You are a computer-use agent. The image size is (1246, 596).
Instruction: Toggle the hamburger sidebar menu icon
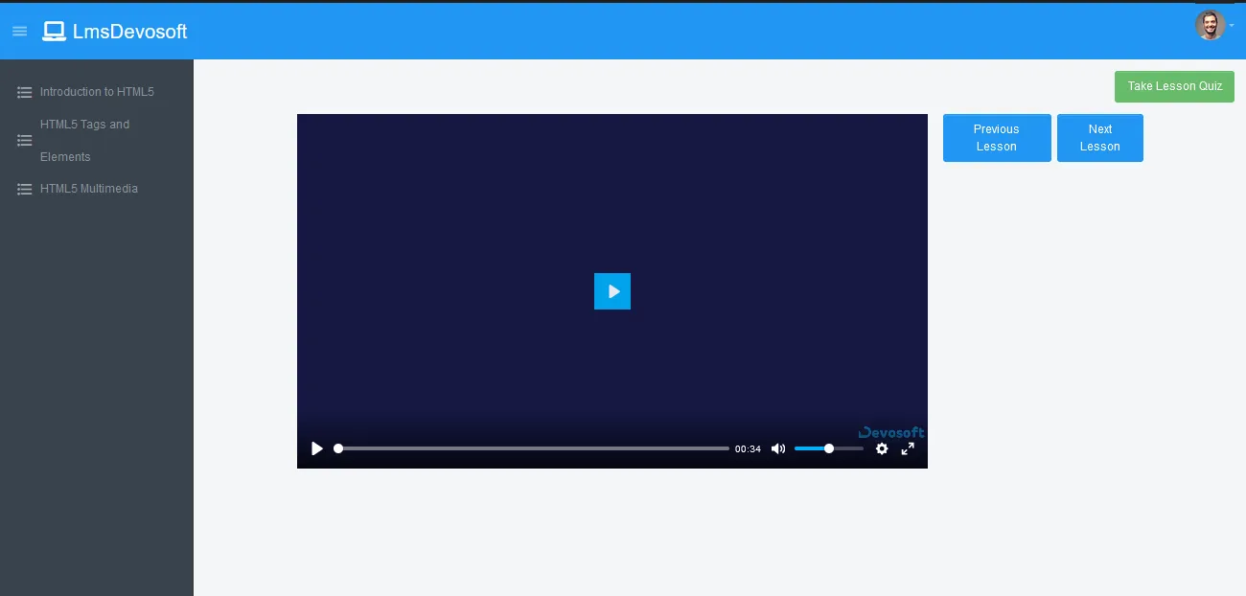pos(19,32)
